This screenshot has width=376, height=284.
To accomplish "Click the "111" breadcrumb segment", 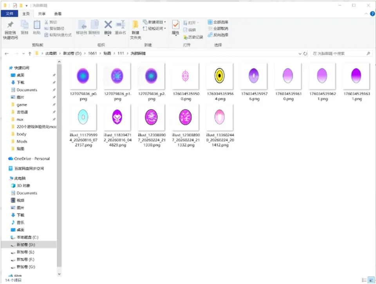I will point(121,54).
